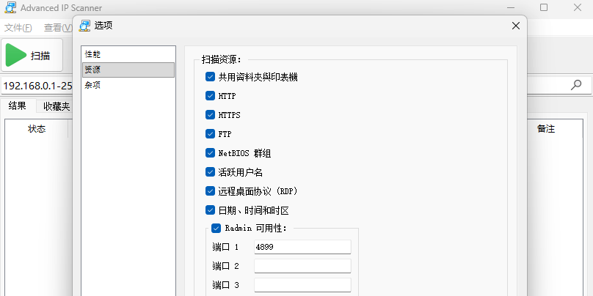Disable 日期、时间和时区 checkbox
This screenshot has width=593, height=296.
tap(211, 210)
